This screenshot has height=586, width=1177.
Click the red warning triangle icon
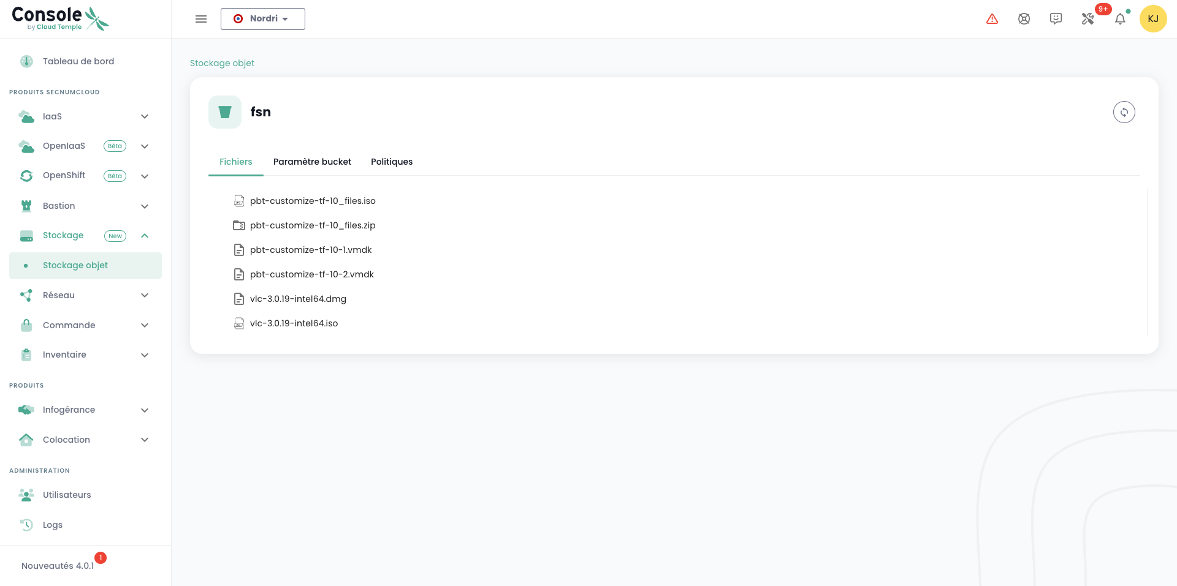(992, 19)
